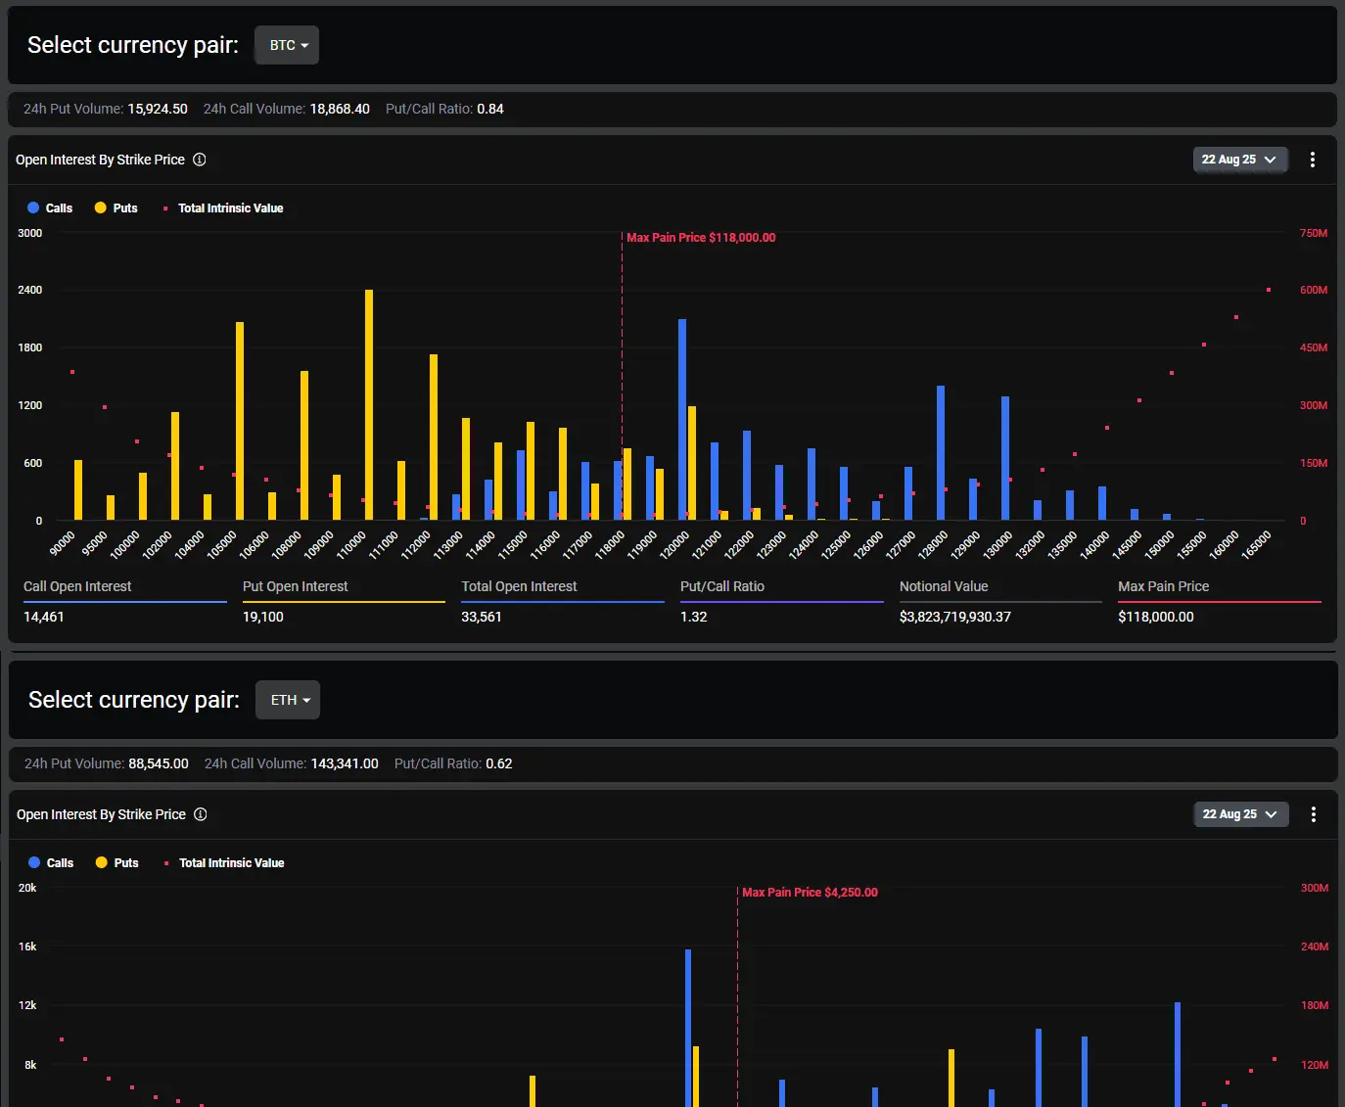Click the Notional Value $3,823,719,930.37
Viewport: 1345px width, 1107px height.
click(x=955, y=617)
